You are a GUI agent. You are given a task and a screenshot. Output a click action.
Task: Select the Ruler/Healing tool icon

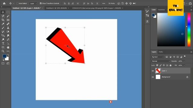(x=8, y=24)
